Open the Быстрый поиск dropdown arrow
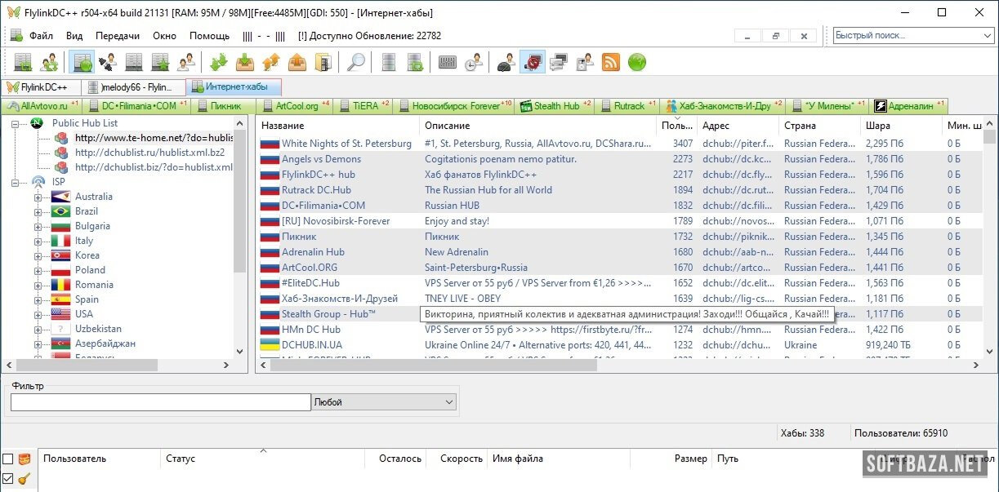 click(988, 36)
